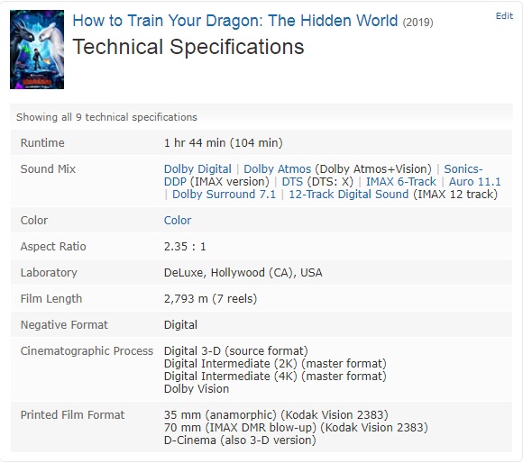Open the Auro 11.1 link

[474, 182]
